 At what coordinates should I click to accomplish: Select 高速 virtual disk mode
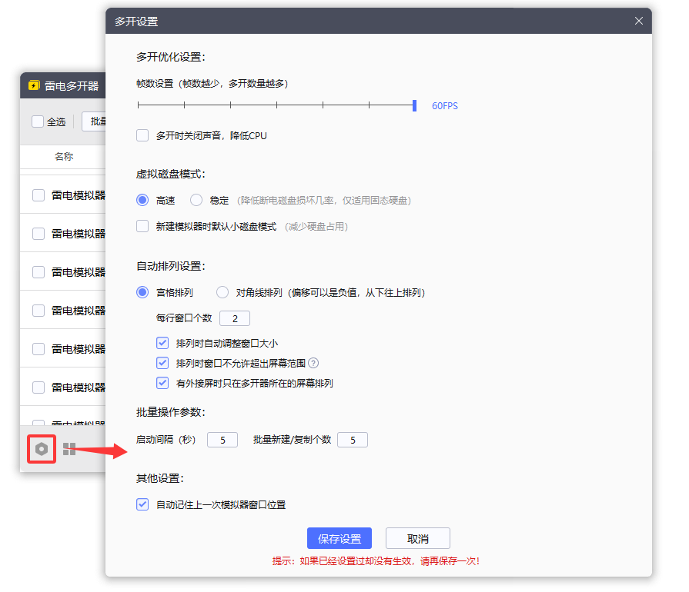tap(142, 200)
